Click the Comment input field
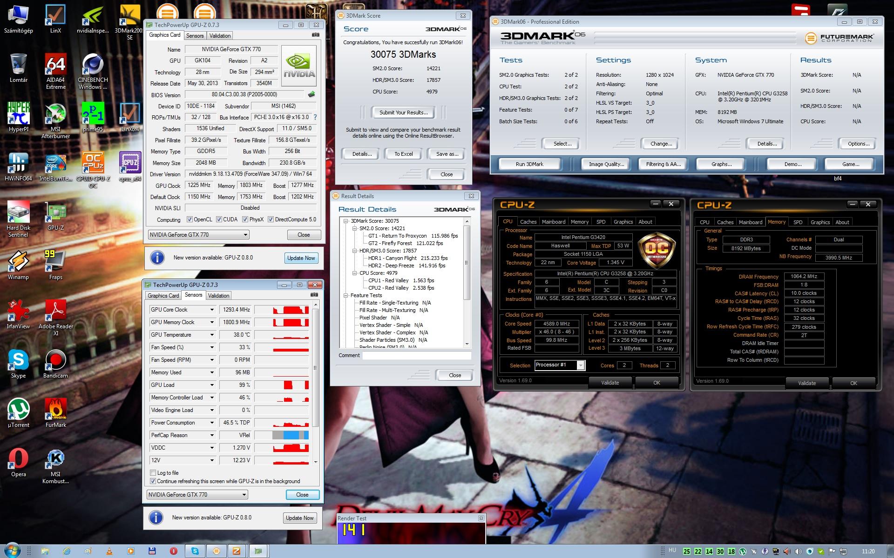Screen dimensions: 894x558 [x=417, y=355]
